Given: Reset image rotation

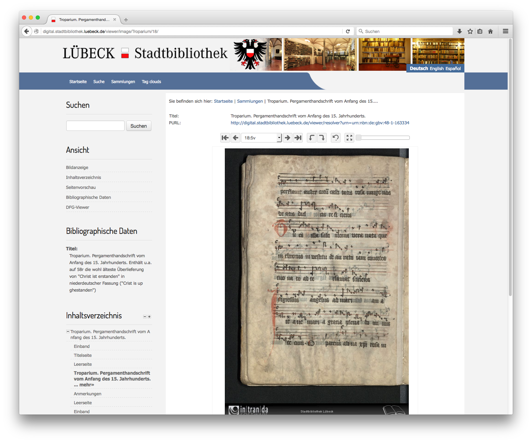Looking at the screenshot, I should 336,138.
